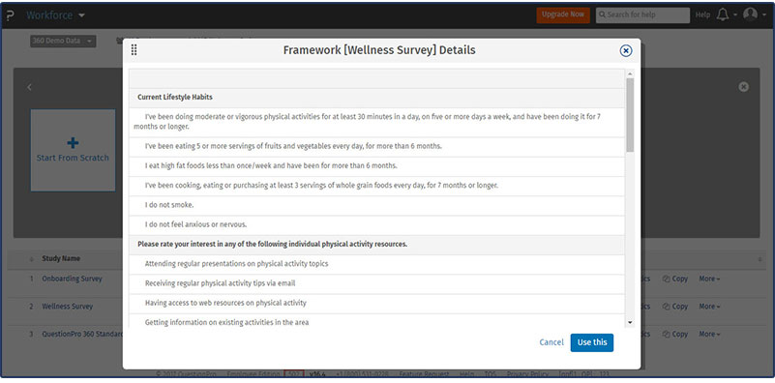Close the Framework Details dialog

click(626, 51)
